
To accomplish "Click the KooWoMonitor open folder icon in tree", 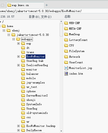I will pyautogui.click(x=23, y=56).
